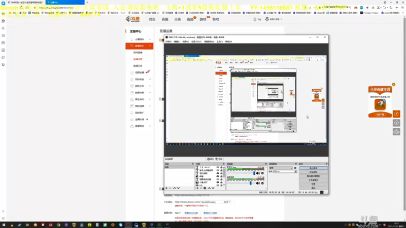Image resolution: width=406 pixels, height=228 pixels.
Task: Open the user account dropdown on Douyu header
Action: [274, 19]
